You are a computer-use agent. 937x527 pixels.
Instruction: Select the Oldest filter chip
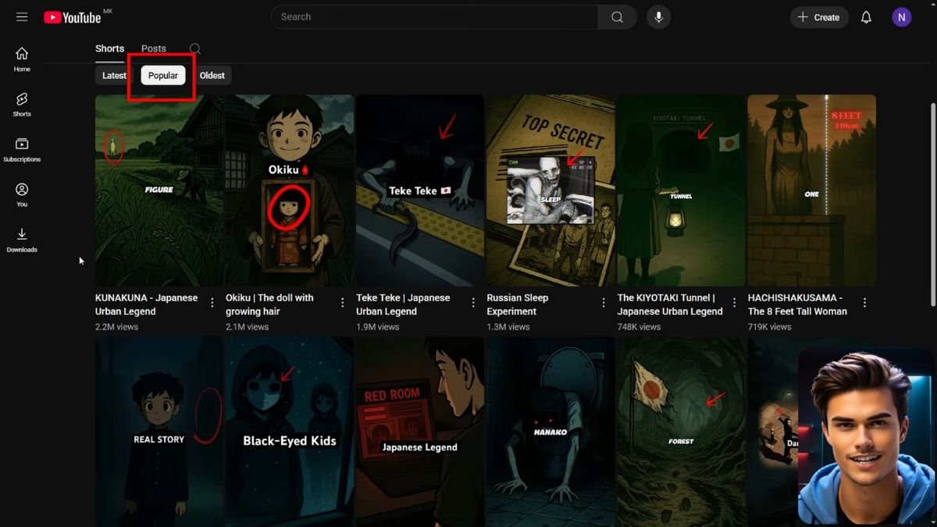tap(212, 76)
